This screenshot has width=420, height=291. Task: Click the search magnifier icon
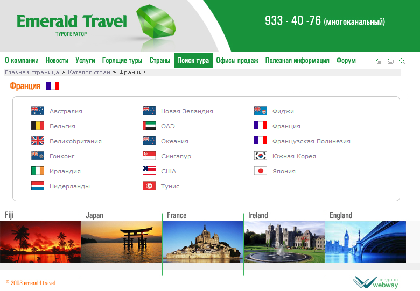click(x=402, y=61)
